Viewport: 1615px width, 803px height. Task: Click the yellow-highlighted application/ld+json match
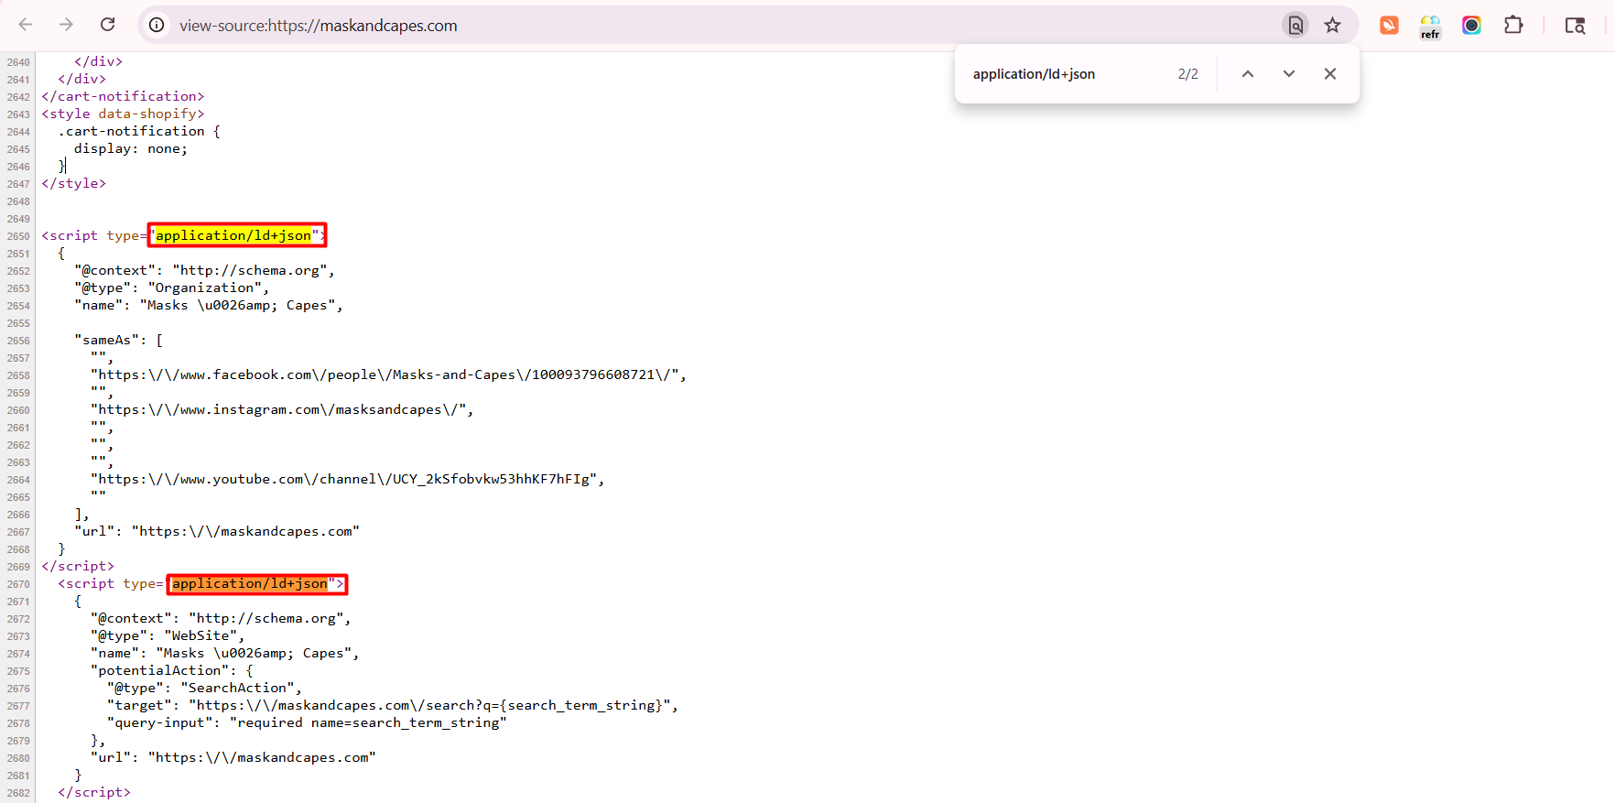tap(233, 235)
